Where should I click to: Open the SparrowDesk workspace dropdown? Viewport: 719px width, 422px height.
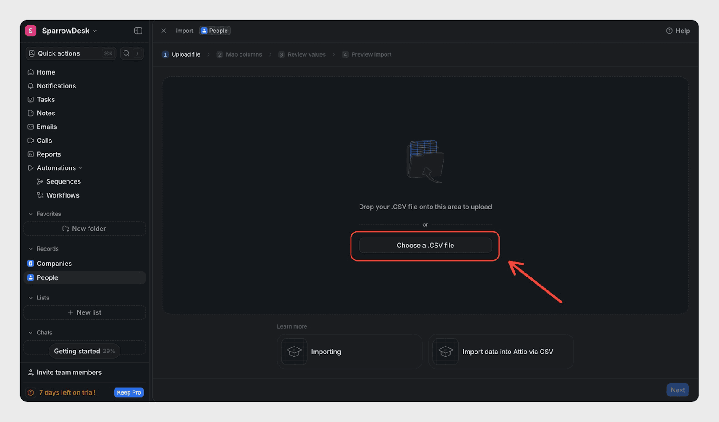[69, 31]
